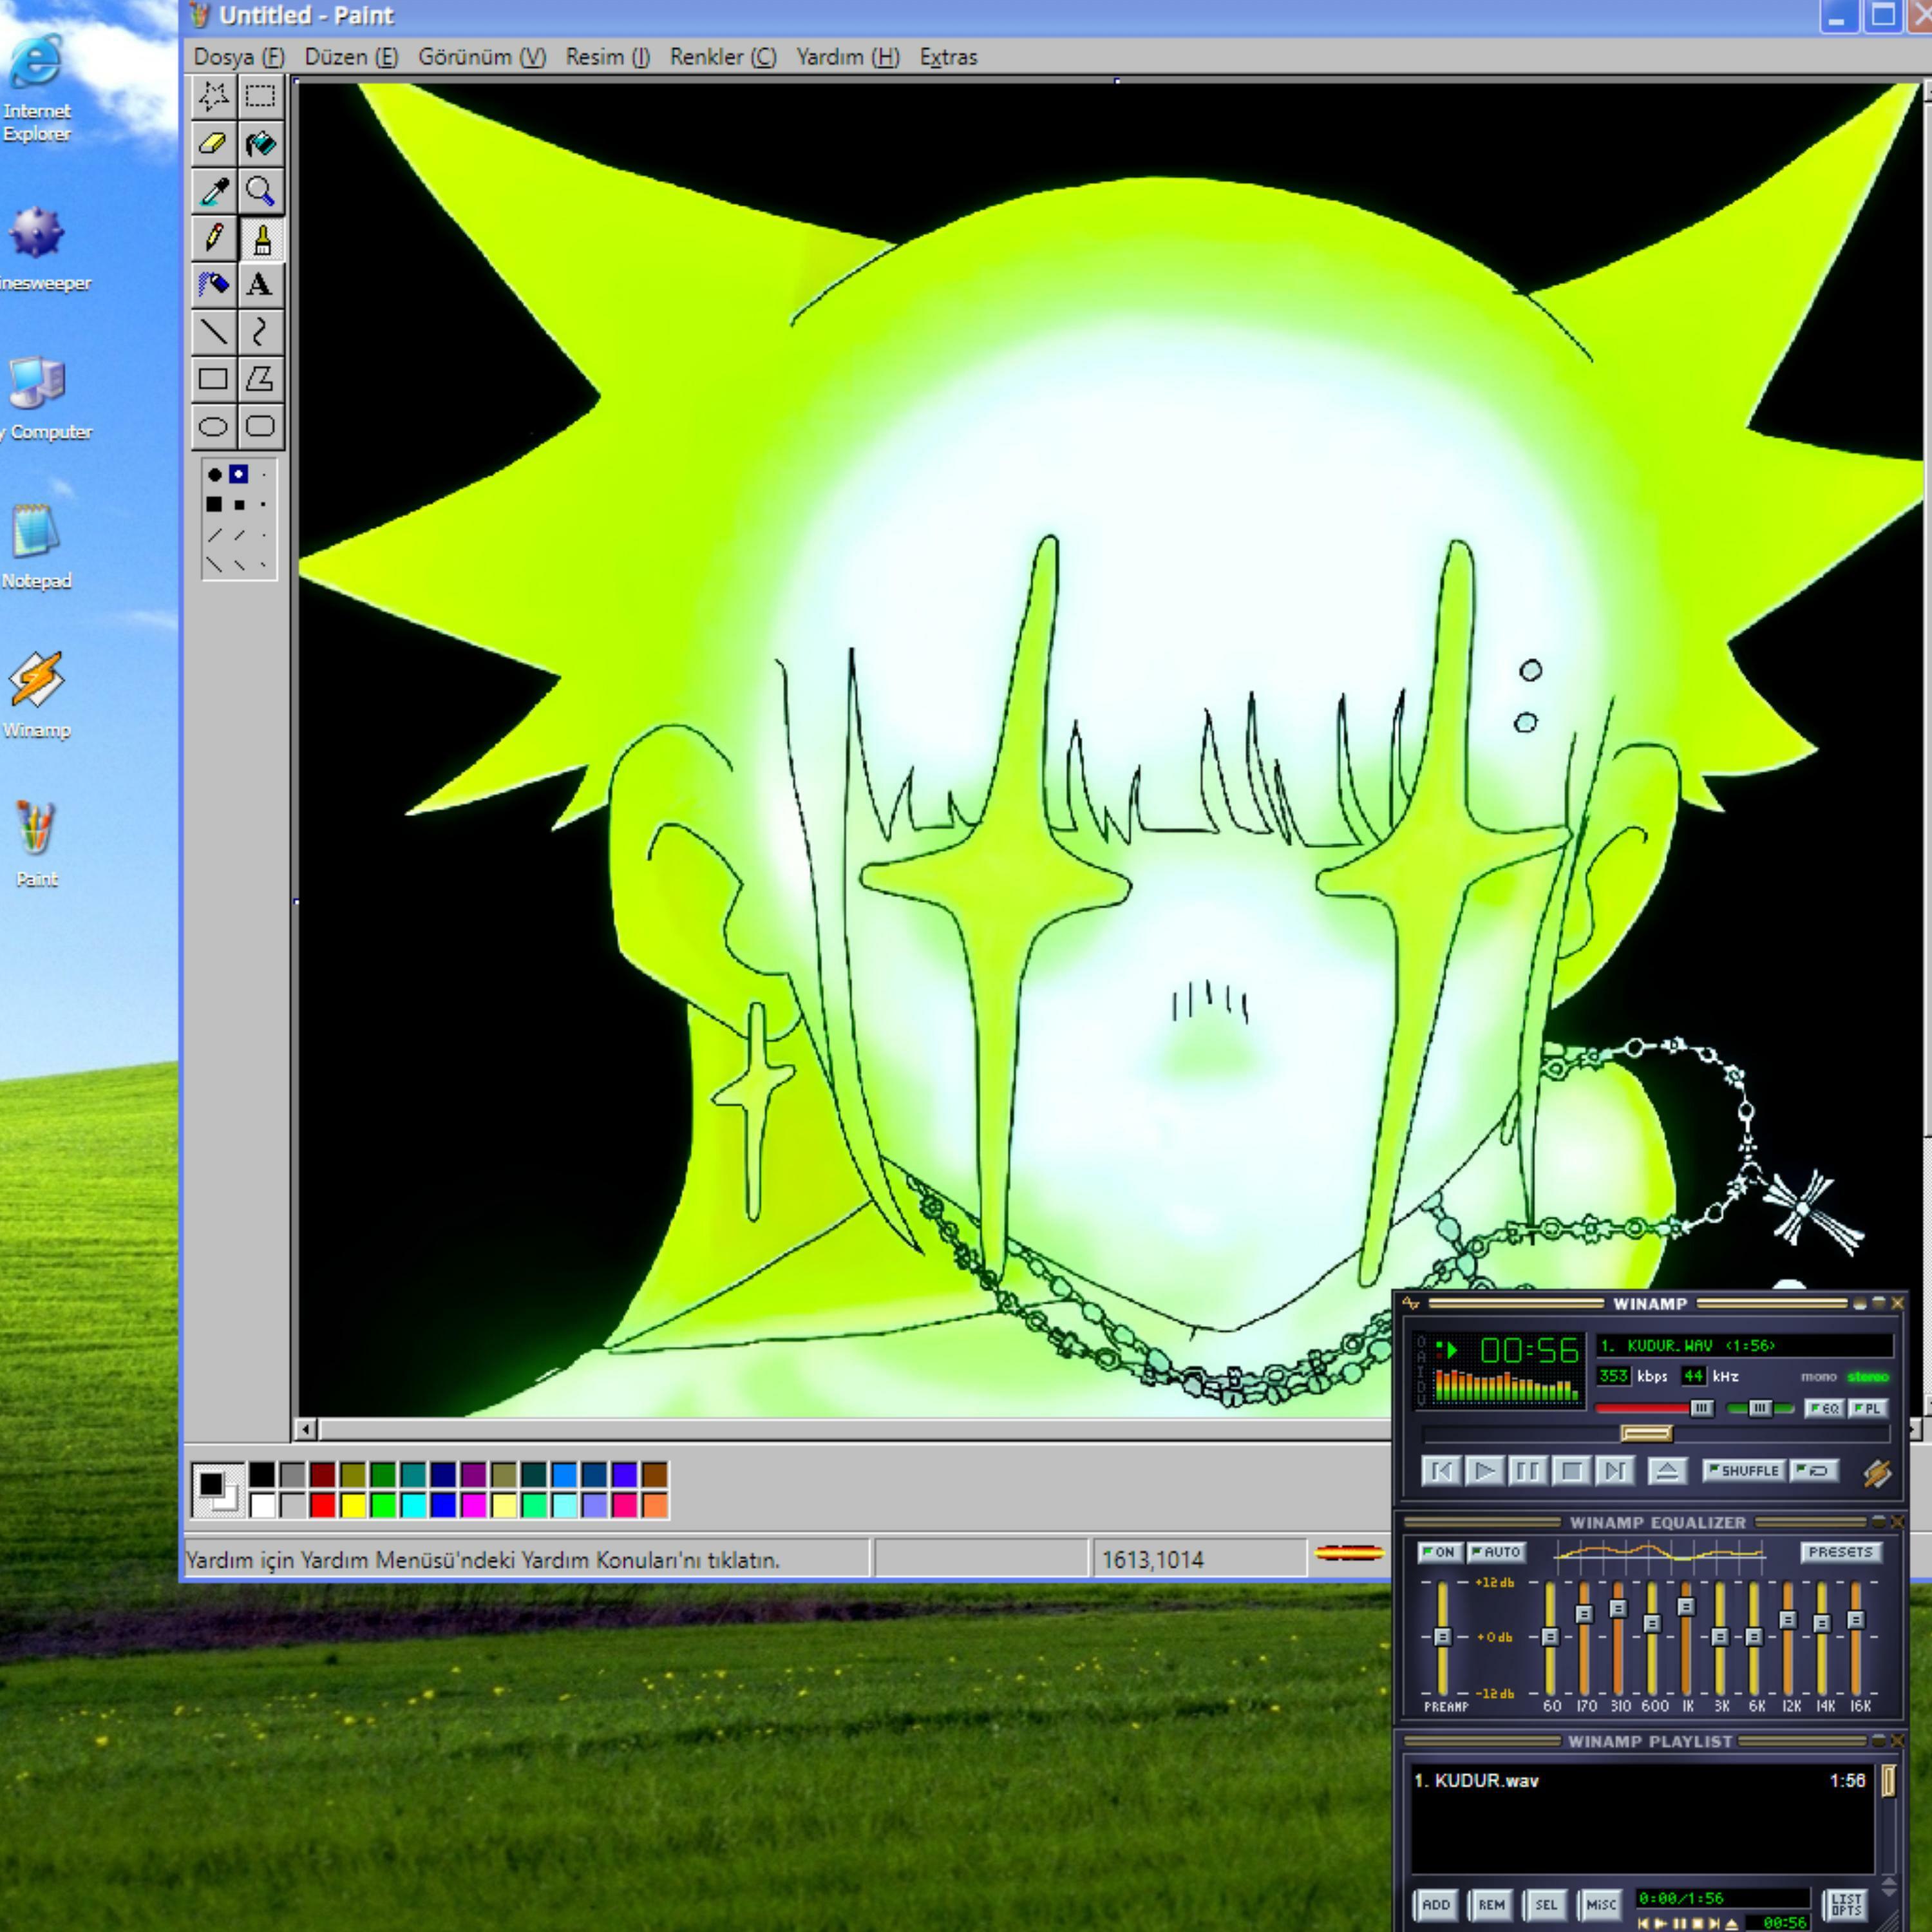The height and width of the screenshot is (1932, 1932).
Task: Open the playlist MISC options menu
Action: [x=1600, y=1905]
